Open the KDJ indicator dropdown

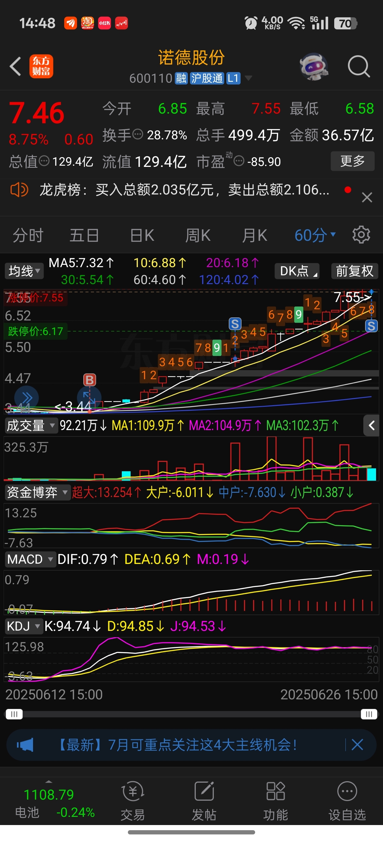[x=24, y=626]
